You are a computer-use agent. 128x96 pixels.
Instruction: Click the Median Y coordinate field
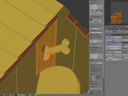coord(96,7)
